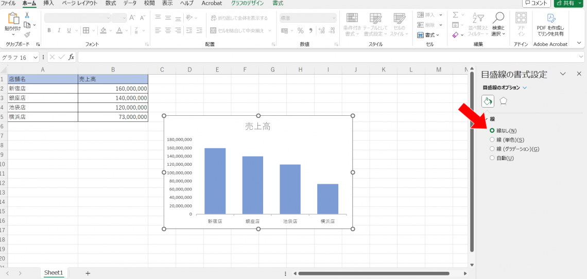
Task: Click the green 共有 button
Action: [568, 3]
